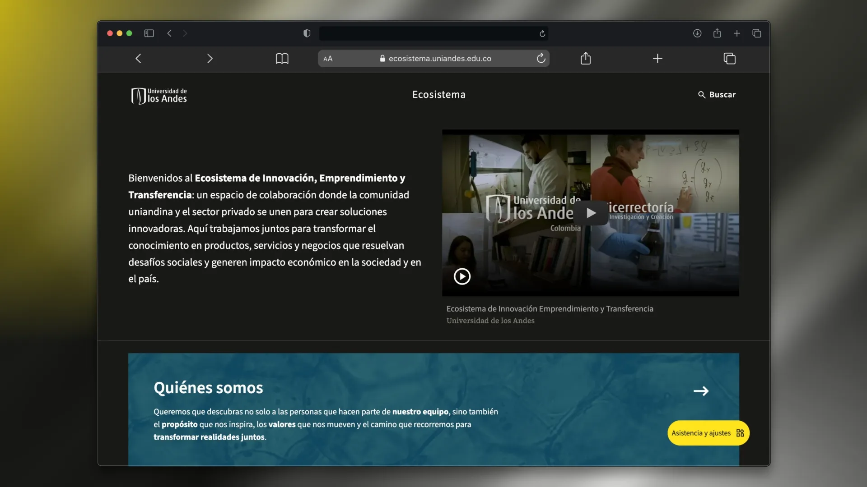Open the Asistencia y ajustes button

[709, 433]
